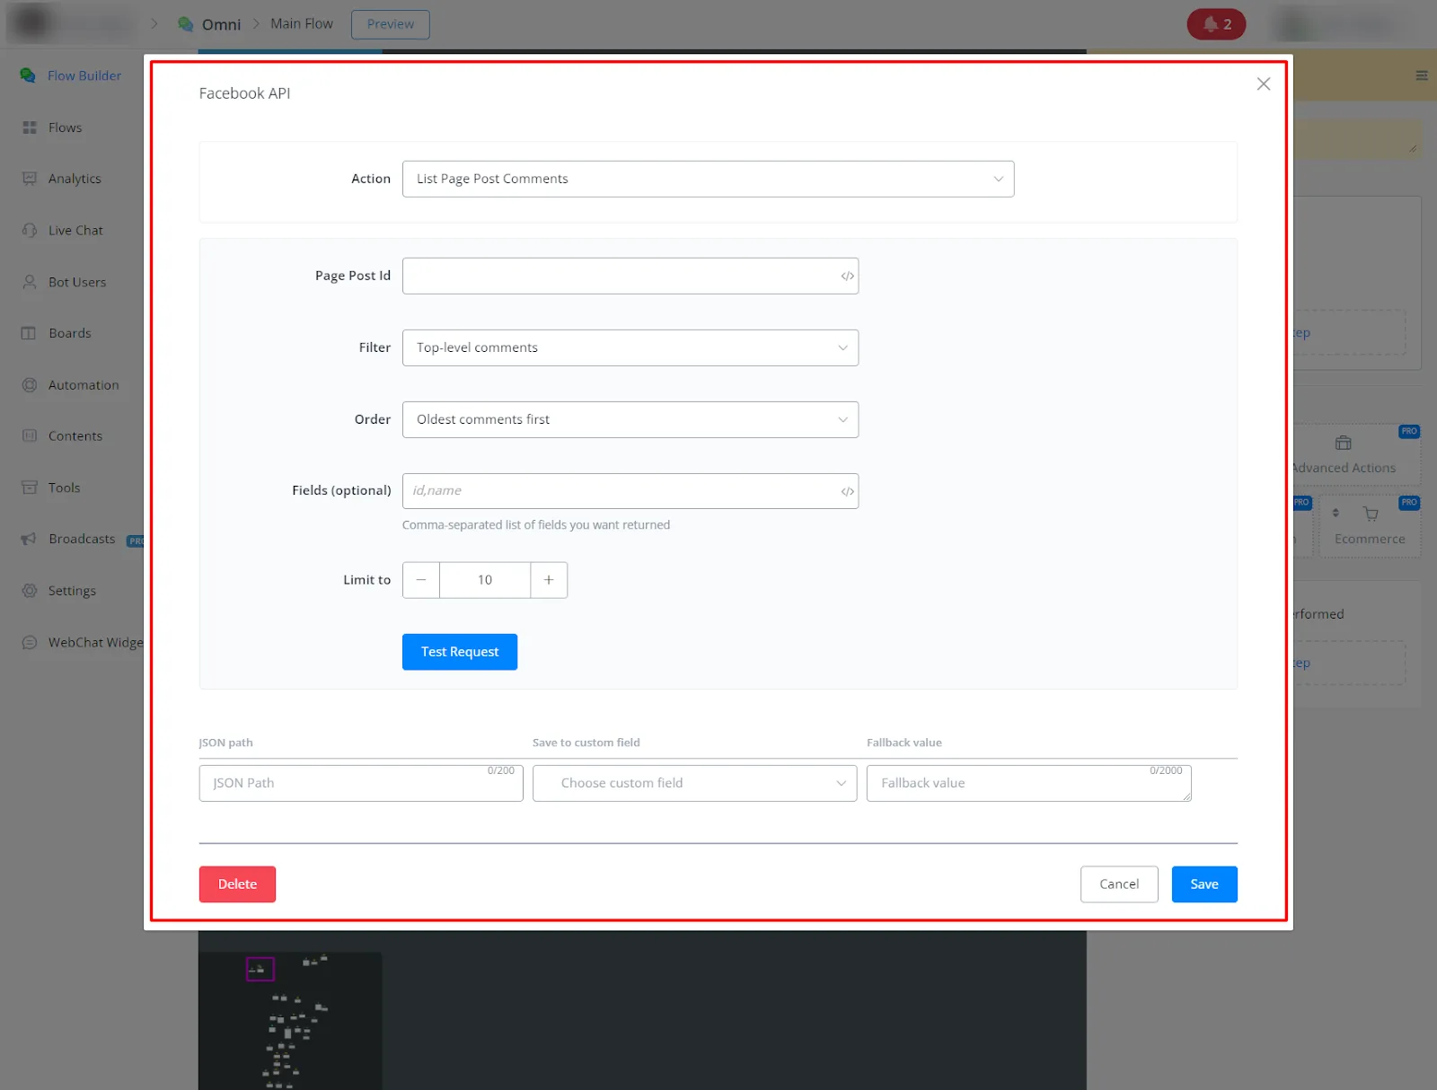Image resolution: width=1437 pixels, height=1090 pixels.
Task: Open Live Chat in sidebar
Action: 75,231
